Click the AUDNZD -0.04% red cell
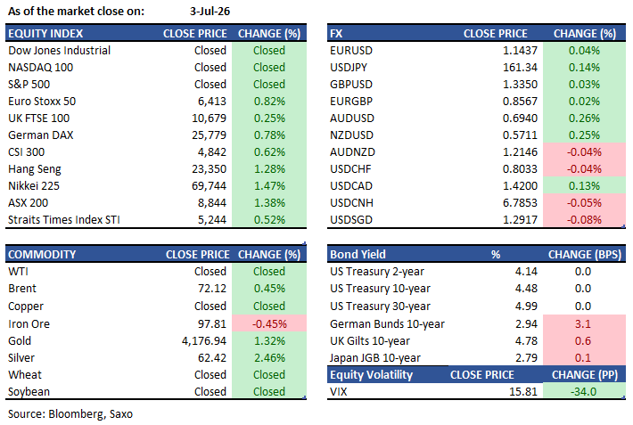This screenshot has height=425, width=633. click(x=584, y=152)
